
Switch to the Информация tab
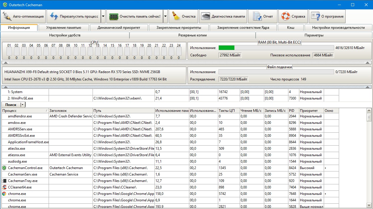pos(19,28)
